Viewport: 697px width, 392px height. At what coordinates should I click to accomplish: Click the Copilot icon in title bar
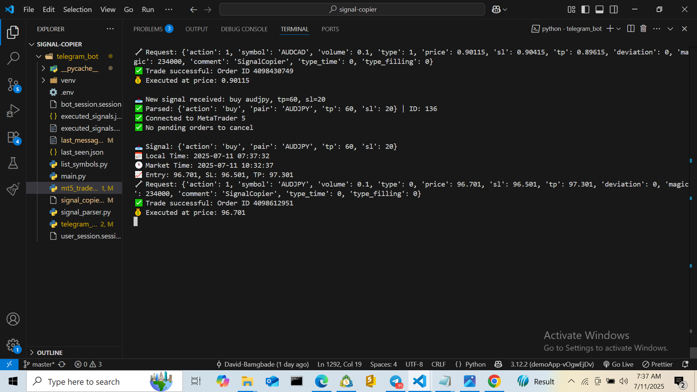click(x=496, y=9)
